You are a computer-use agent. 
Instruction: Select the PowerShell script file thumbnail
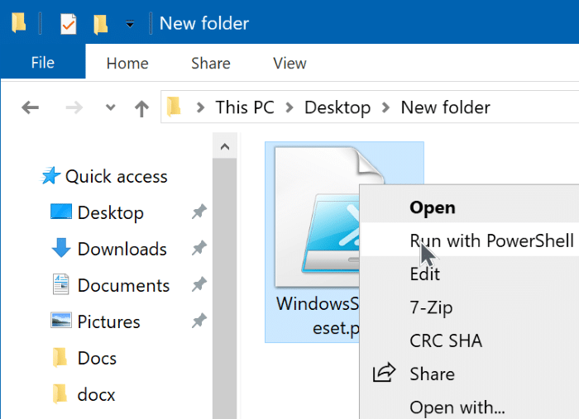(318, 217)
